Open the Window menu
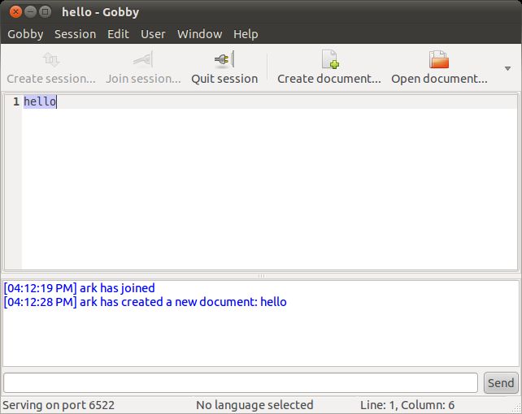Screen dimensions: 522x414 tap(199, 34)
